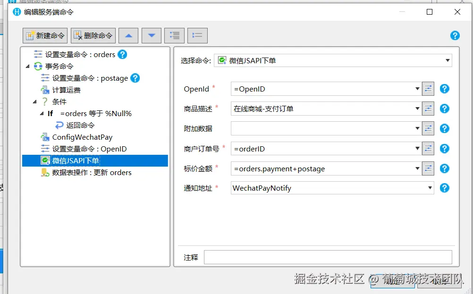This screenshot has height=294, width=473.
Task: Select 设置变量命令 : OpenID row
Action: (84, 149)
